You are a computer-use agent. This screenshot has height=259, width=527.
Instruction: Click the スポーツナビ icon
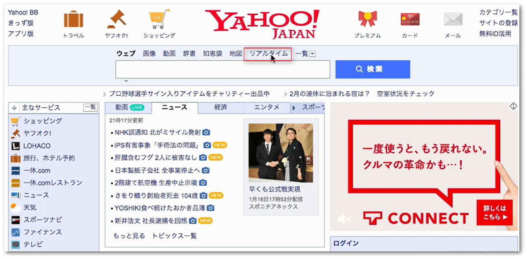[16, 220]
